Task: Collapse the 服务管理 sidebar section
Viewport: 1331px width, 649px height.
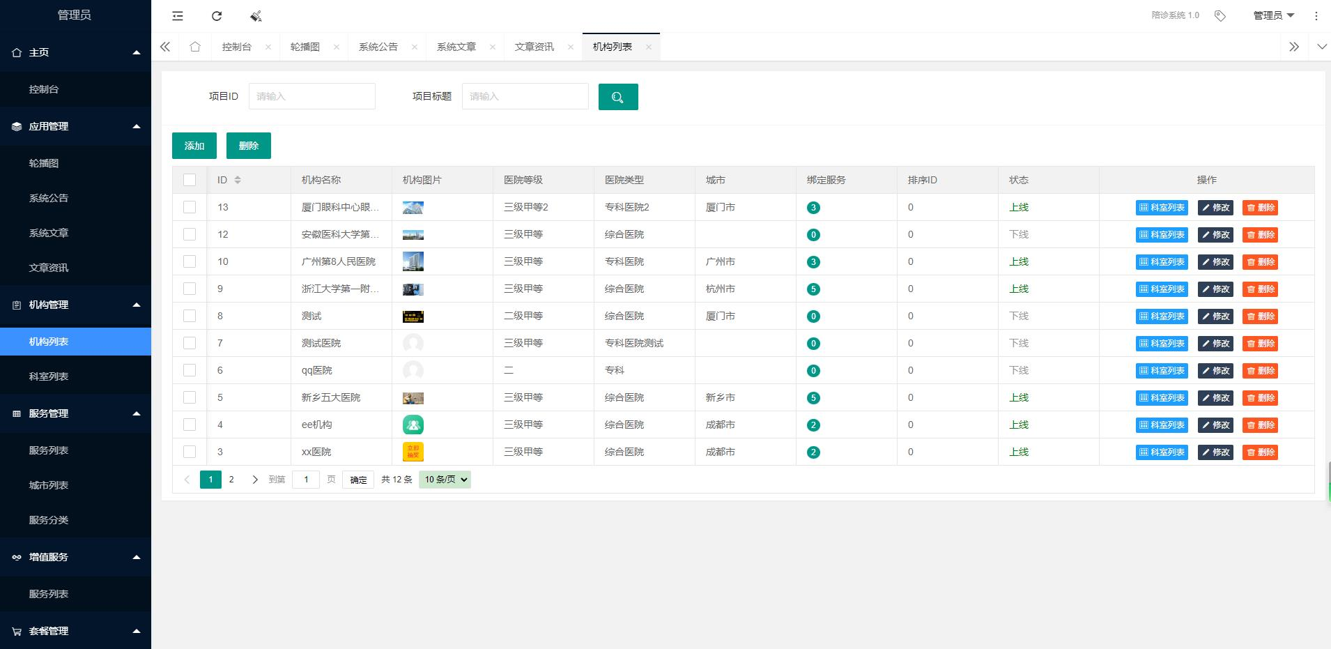Action: pos(75,413)
